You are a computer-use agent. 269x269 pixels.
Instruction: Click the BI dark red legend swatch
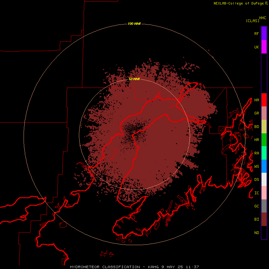(x=264, y=219)
